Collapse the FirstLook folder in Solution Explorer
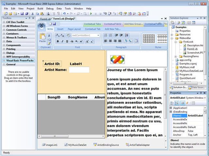209x156 pixels. pyautogui.click(x=176, y=42)
